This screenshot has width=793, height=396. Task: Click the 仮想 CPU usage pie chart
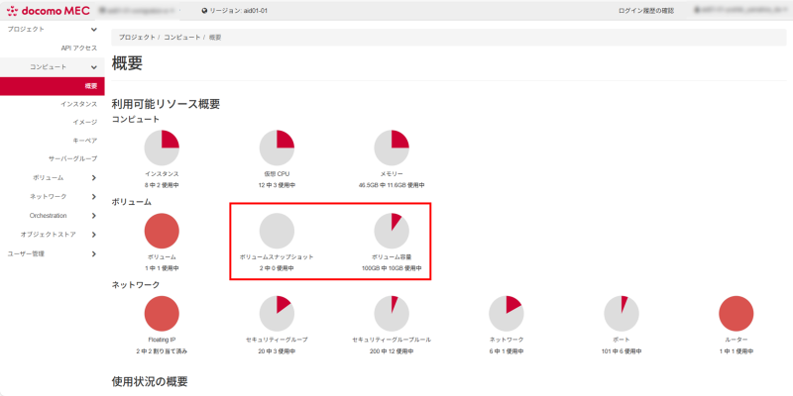tap(278, 148)
